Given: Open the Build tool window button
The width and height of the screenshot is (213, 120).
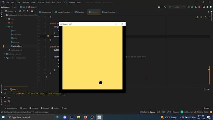Looking at the screenshot, I should [x=64, y=108].
